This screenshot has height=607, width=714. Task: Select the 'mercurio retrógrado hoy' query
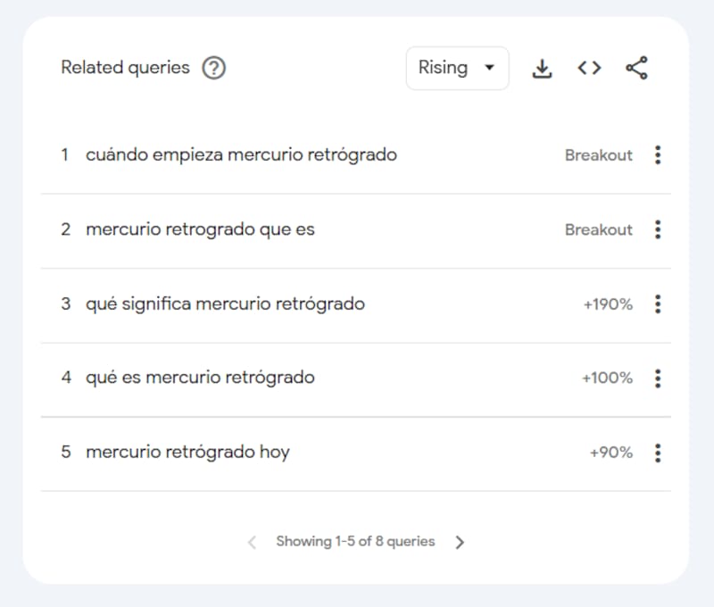(187, 453)
